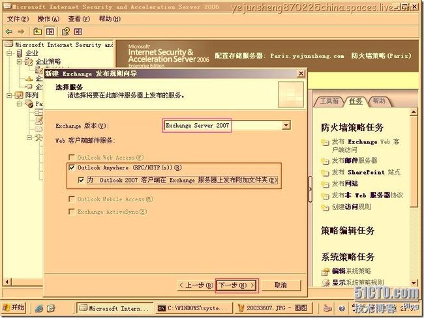Open the 编辑系统策略 task link
Screen dimensions: 424x318
click(x=351, y=271)
